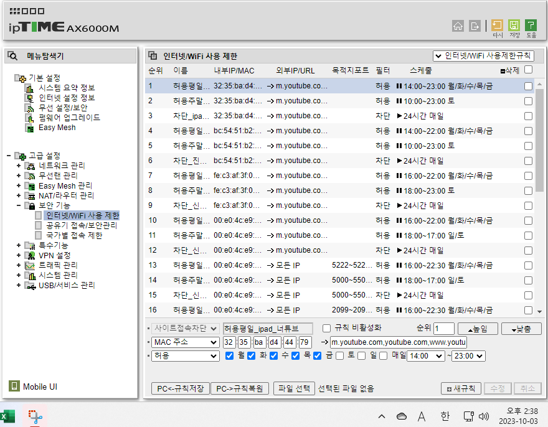Open 공유기 접속/보안관리 menu item
Viewport: 548px width, 427px height.
tap(82, 225)
